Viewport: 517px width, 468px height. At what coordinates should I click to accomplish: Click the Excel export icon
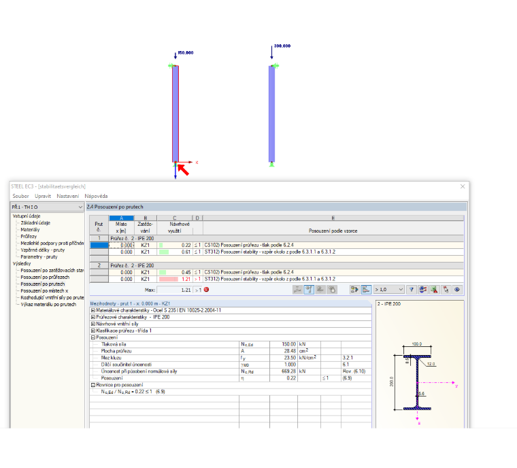click(434, 290)
